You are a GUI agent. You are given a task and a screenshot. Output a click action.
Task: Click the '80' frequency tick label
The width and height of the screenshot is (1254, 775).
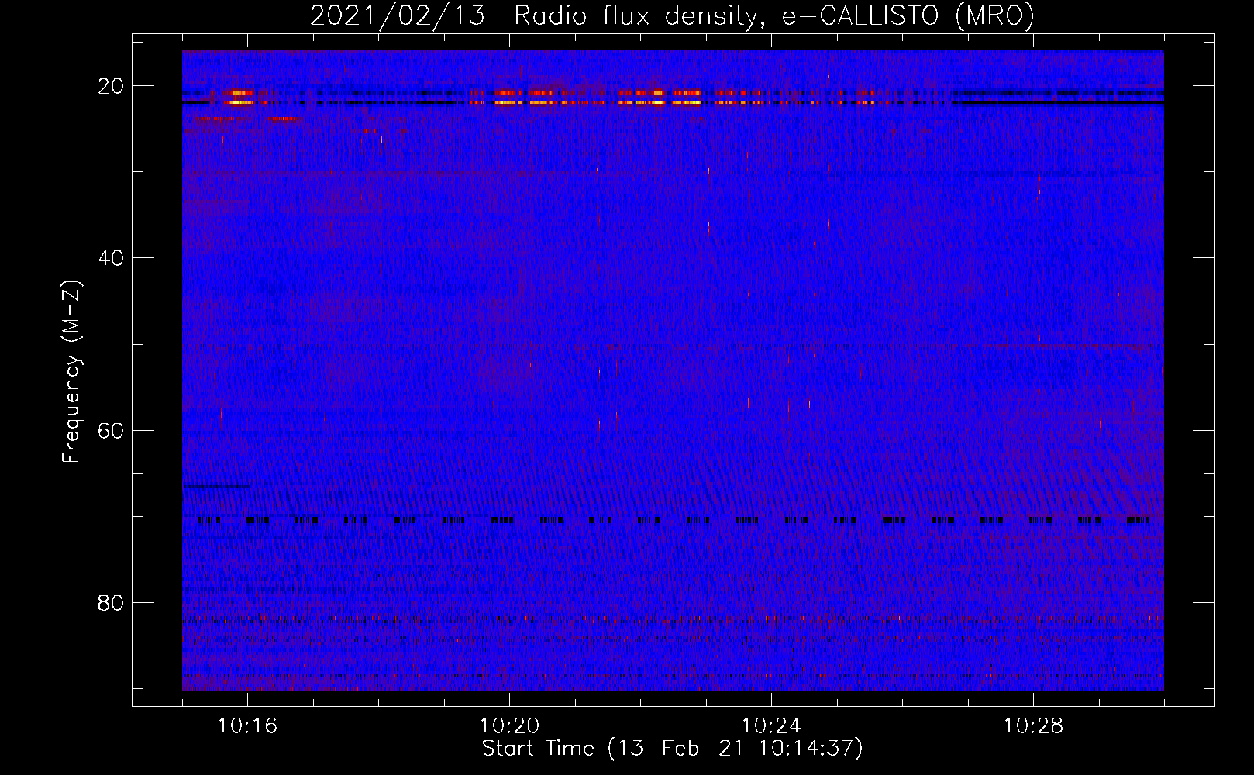tap(112, 602)
